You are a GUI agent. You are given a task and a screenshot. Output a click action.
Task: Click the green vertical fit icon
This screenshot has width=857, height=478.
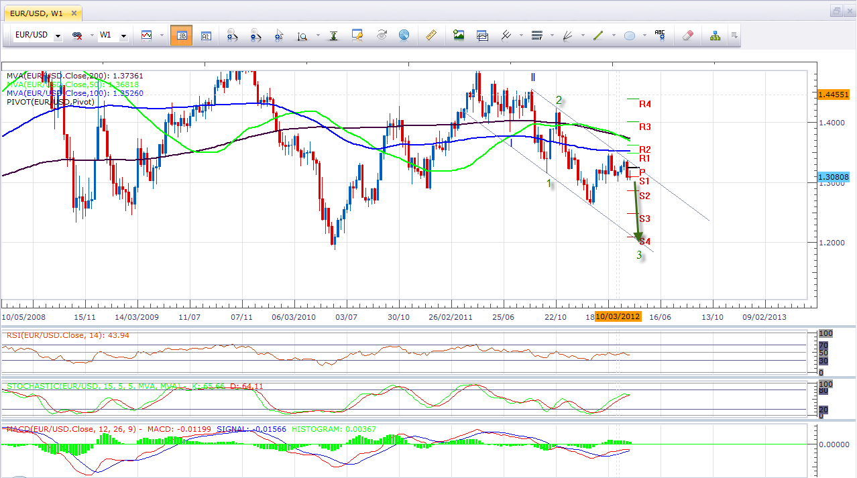point(333,36)
